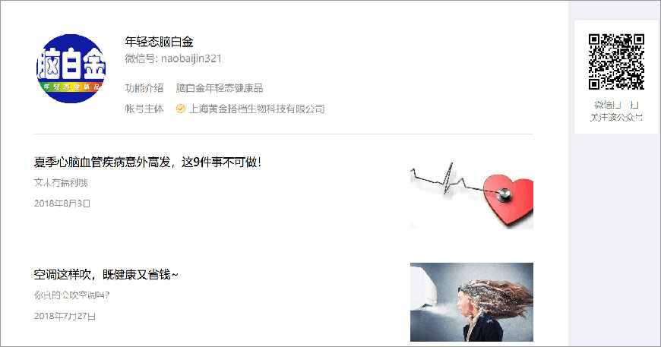Click the white QR code card panel
This screenshot has width=661, height=347.
pos(616,77)
